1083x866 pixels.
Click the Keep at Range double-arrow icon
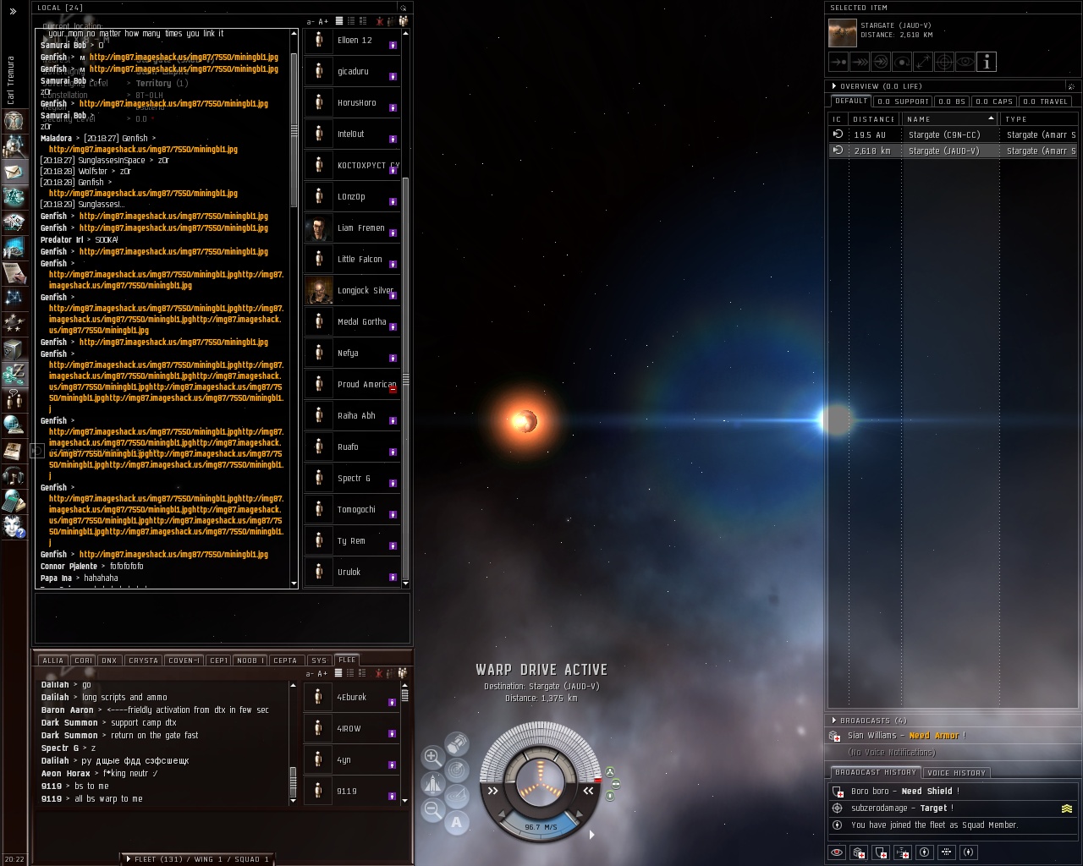tap(923, 62)
